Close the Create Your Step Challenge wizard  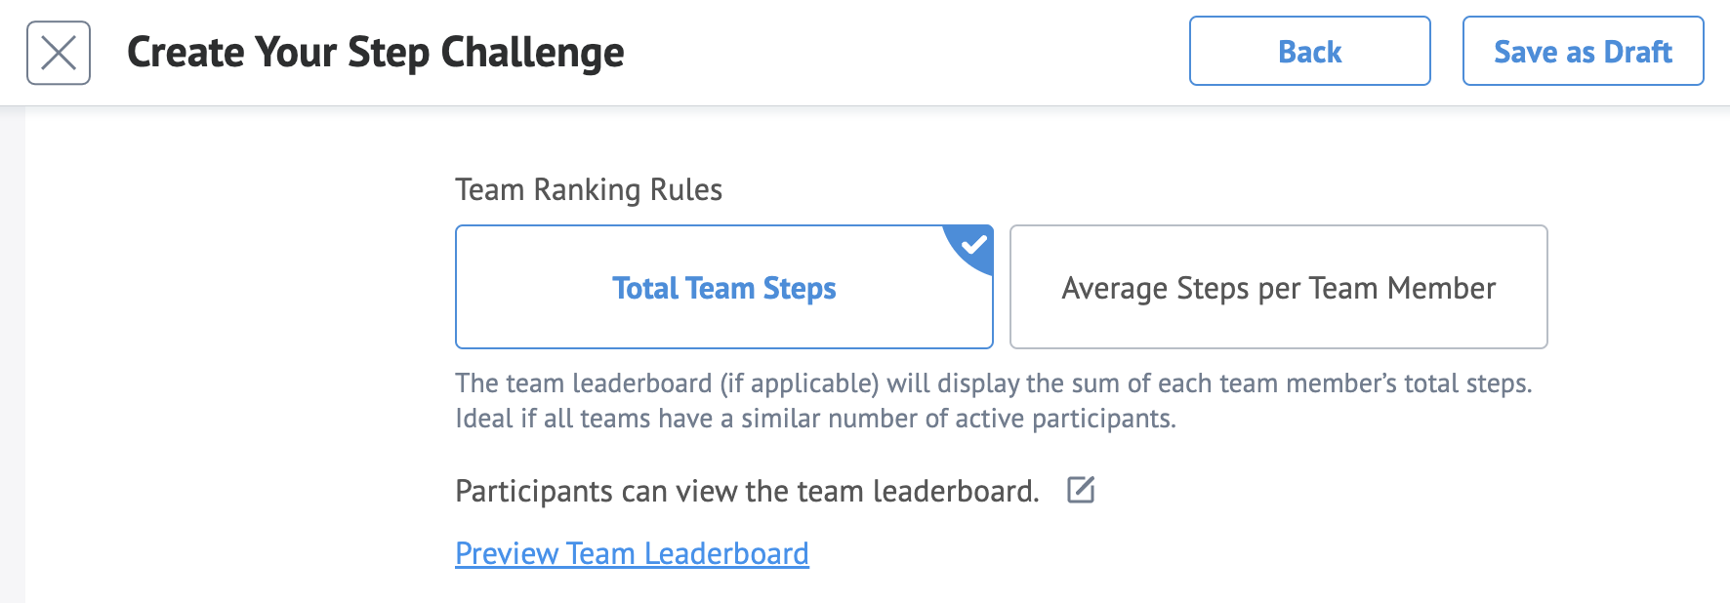[59, 53]
